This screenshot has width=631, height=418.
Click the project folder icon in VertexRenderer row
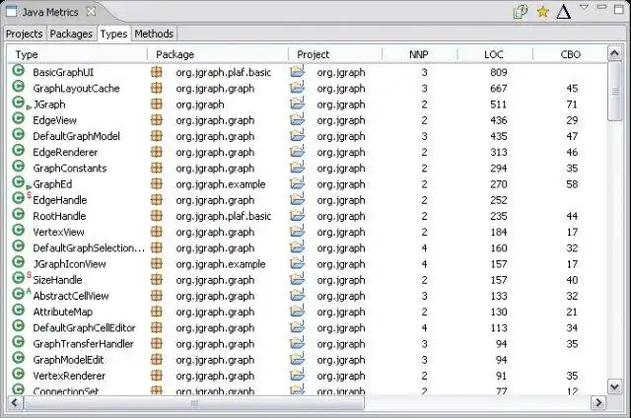click(297, 375)
